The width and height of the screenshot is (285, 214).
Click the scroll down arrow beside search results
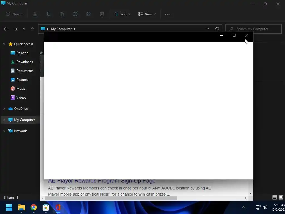coord(251,193)
